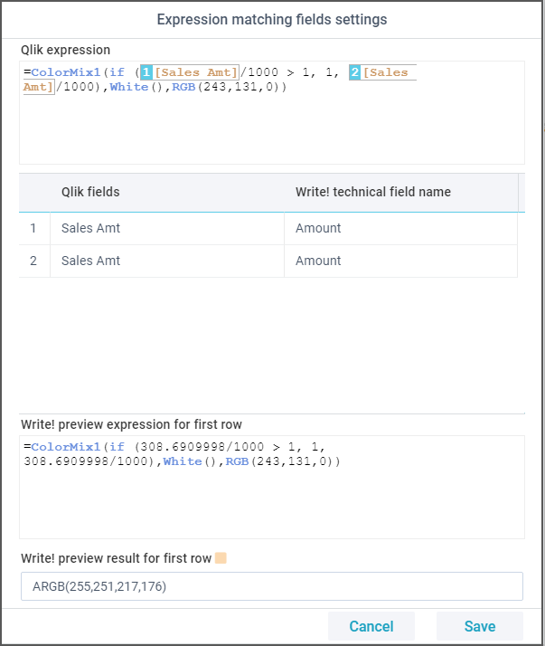Click the Sales Amt cell in row 2
Screen dimensions: 545x646
[90, 261]
